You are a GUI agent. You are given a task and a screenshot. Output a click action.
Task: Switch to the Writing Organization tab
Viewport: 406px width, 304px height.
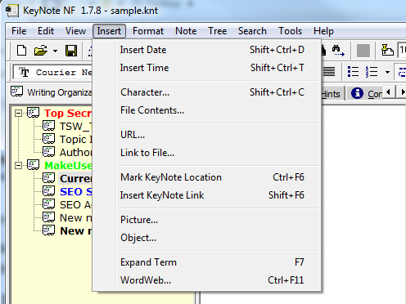pos(52,92)
